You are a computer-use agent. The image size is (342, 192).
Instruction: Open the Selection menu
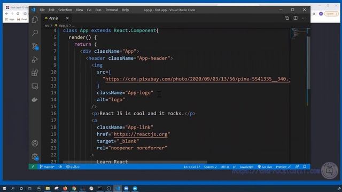tap(65, 10)
